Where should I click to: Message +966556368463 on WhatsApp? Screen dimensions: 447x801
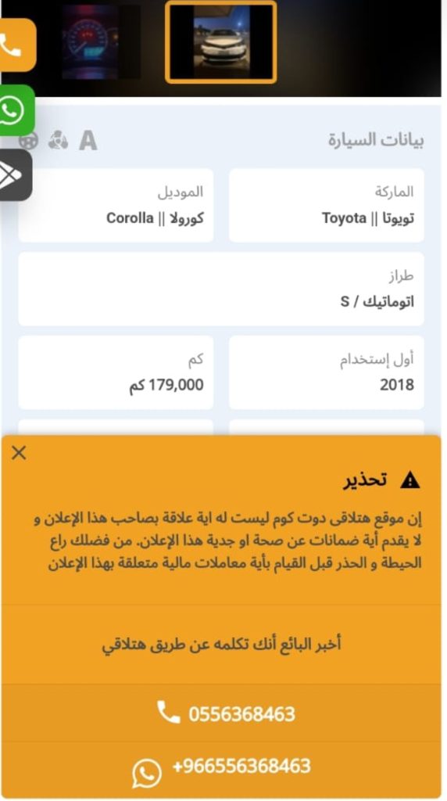click(x=221, y=770)
